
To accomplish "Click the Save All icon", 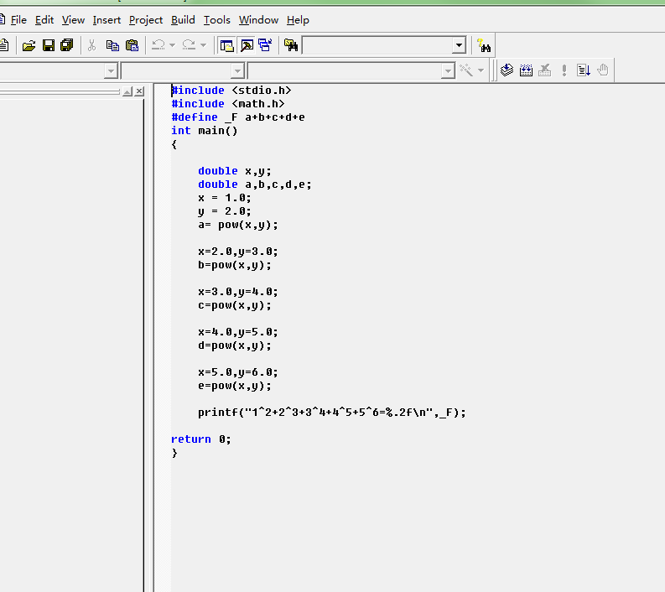I will pos(67,45).
